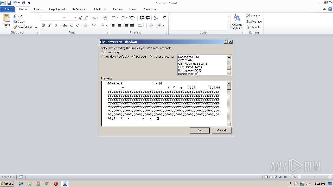
Task: Toggle Show/Hide paragraph marks
Action: 164,18
